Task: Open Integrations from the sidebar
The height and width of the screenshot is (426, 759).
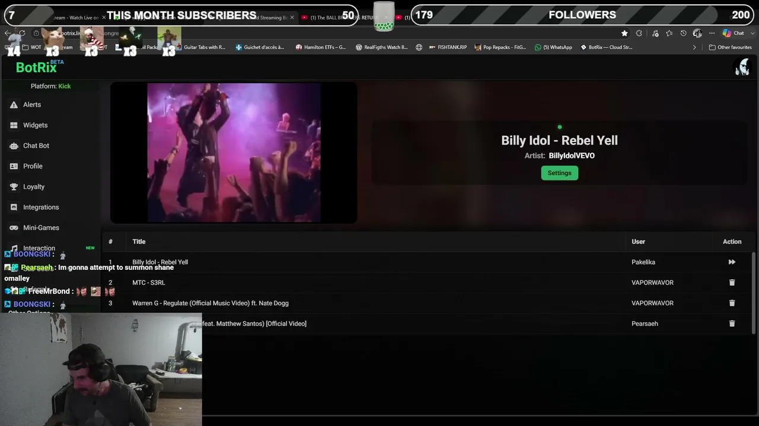Action: [x=41, y=207]
